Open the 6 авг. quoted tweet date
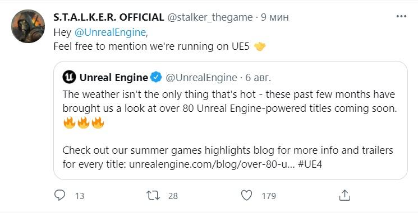 [258, 78]
